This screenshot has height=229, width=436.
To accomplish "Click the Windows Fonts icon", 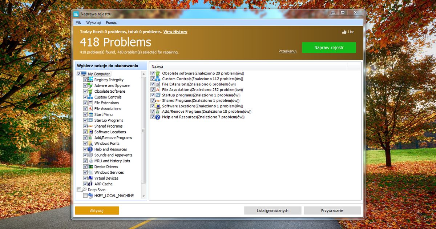I will click(x=91, y=144).
